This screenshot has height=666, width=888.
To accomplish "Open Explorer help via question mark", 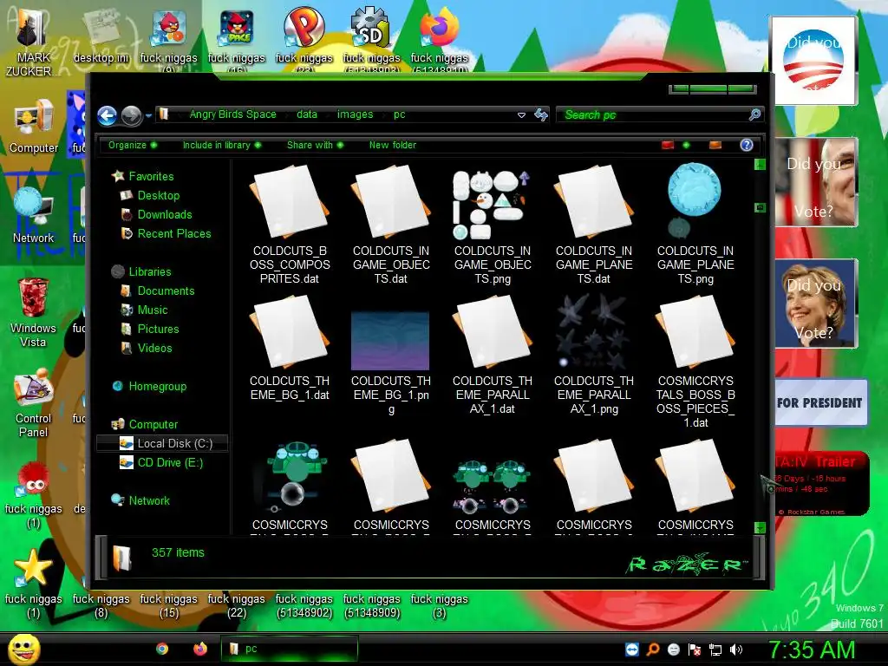I will click(747, 145).
